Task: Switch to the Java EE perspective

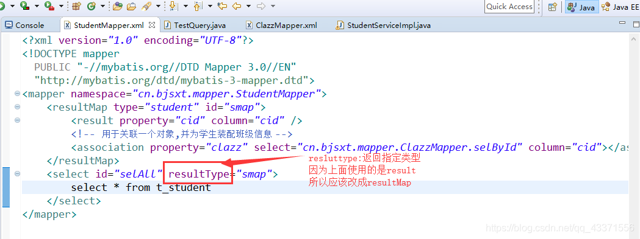Action: [620, 7]
